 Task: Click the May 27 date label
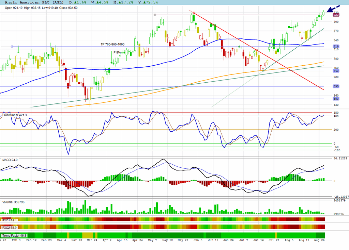(183, 240)
